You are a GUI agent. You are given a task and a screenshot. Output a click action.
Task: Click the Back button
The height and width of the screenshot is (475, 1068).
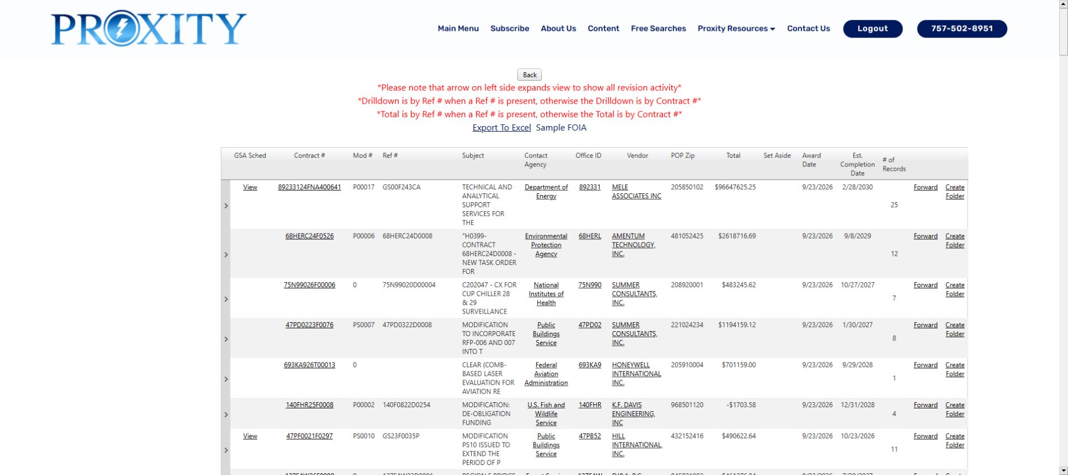(x=530, y=74)
